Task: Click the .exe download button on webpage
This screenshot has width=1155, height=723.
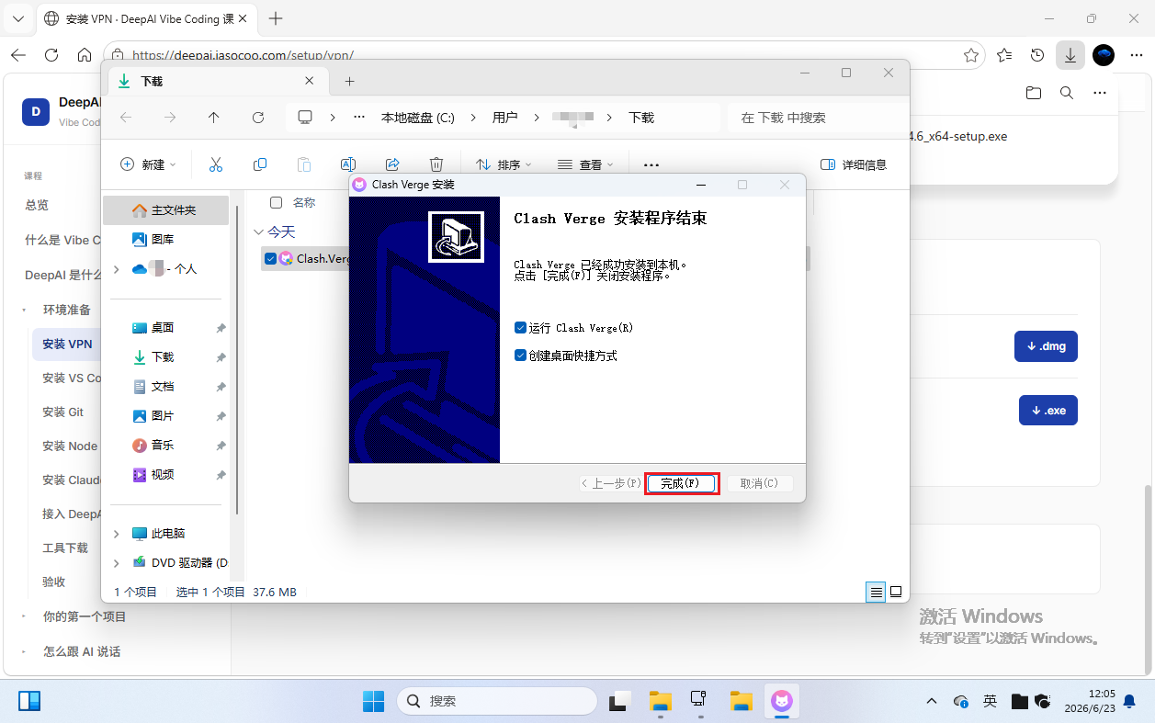Action: tap(1048, 410)
